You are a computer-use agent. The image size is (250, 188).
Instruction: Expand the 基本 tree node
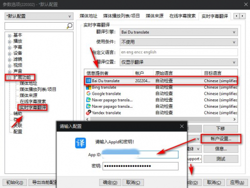point(9,36)
